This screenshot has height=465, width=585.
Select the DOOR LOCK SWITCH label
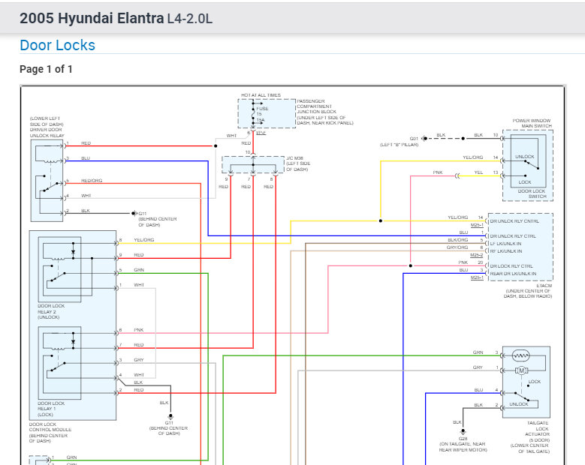532,193
